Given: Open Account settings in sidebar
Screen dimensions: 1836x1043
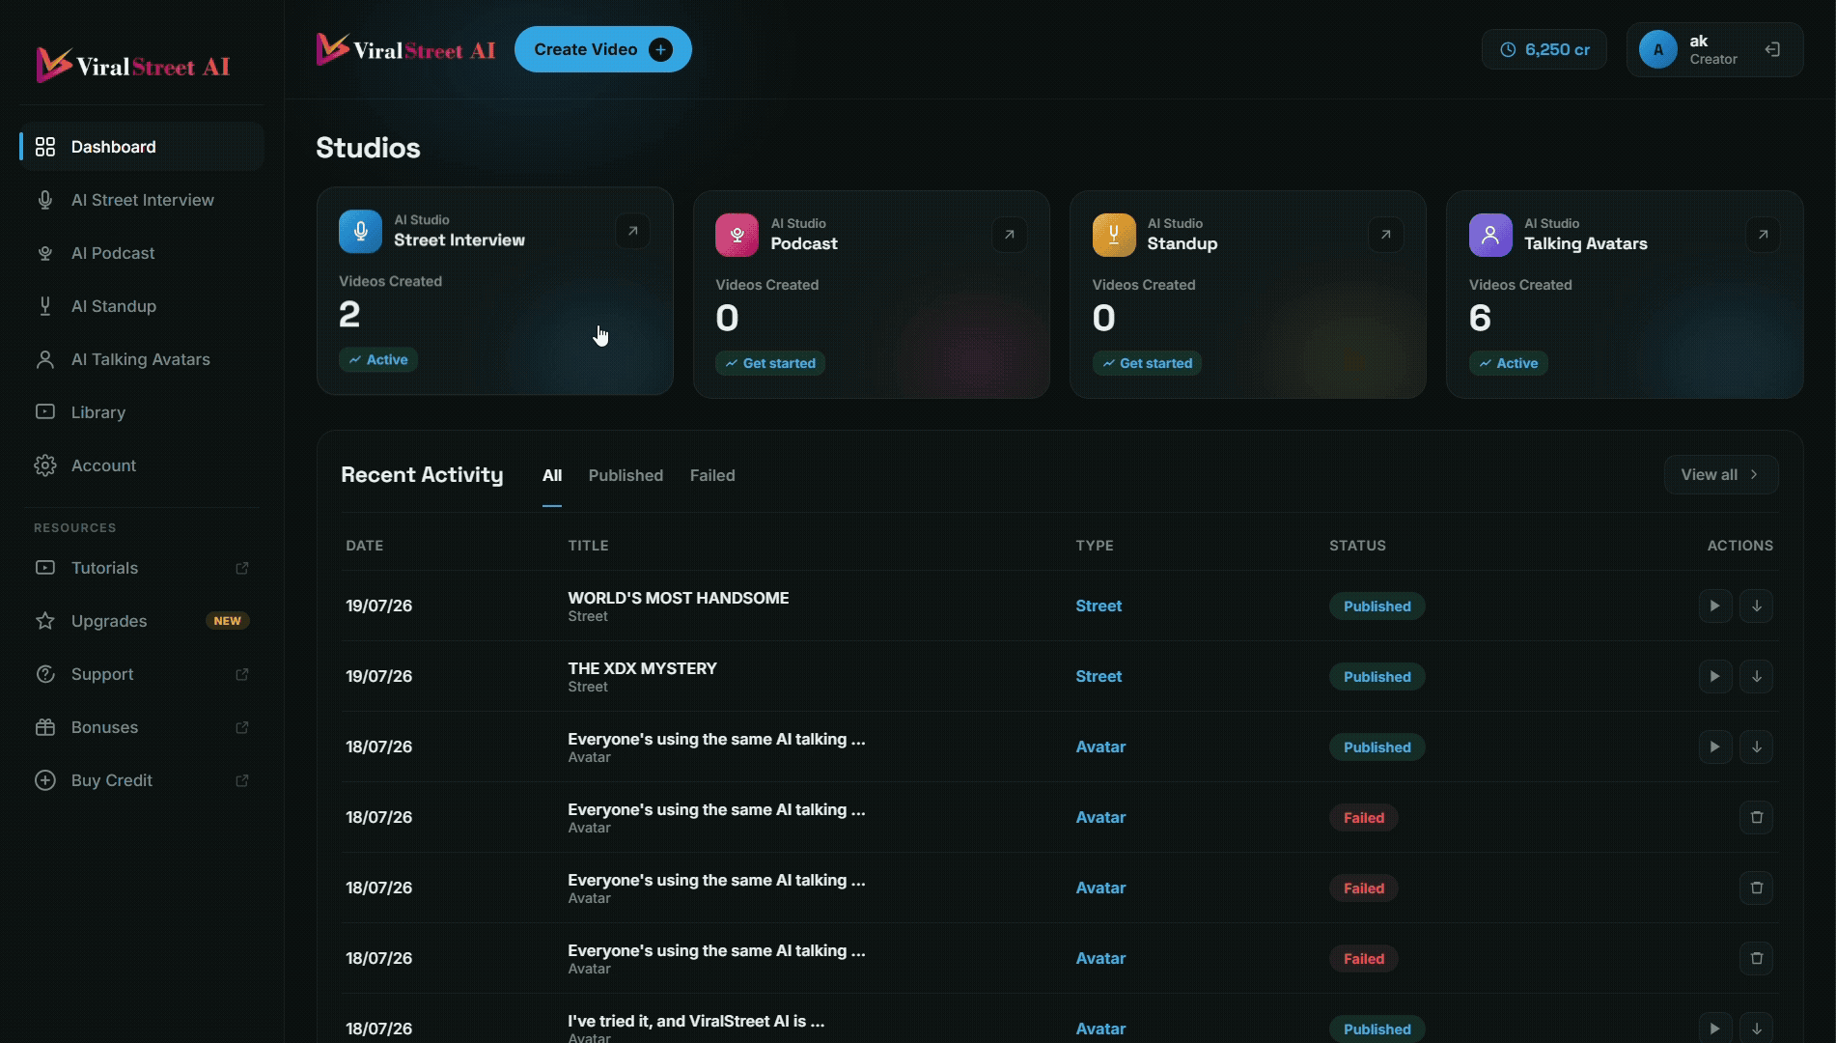Looking at the screenshot, I should click(141, 465).
